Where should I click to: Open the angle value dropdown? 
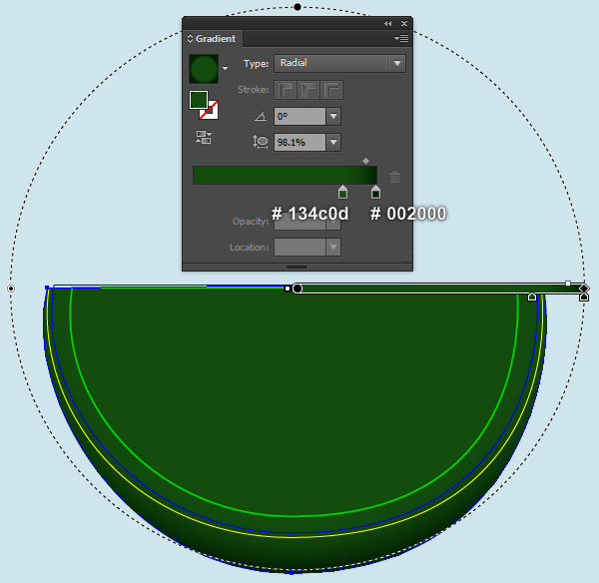coord(333,116)
